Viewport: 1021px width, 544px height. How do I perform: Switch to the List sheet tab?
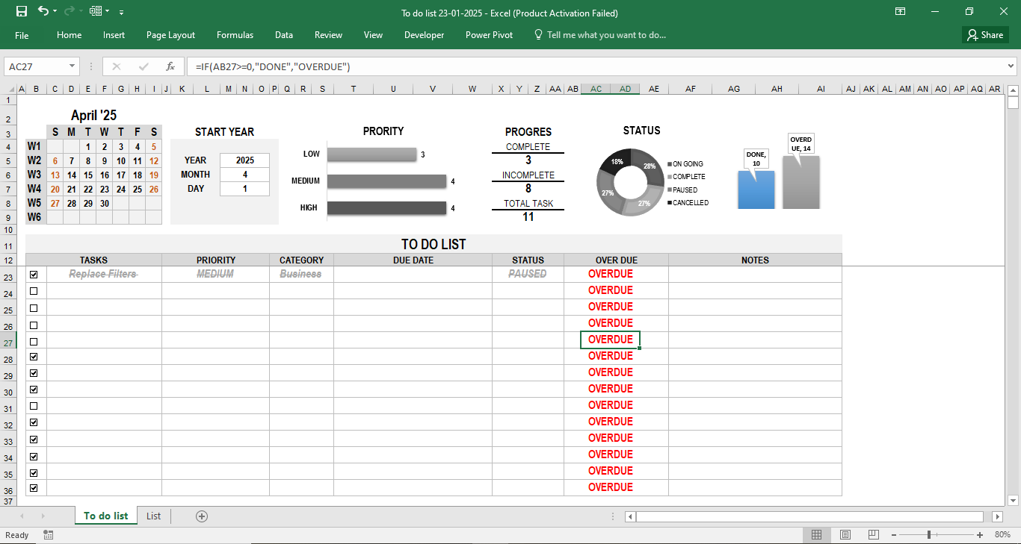click(x=154, y=515)
